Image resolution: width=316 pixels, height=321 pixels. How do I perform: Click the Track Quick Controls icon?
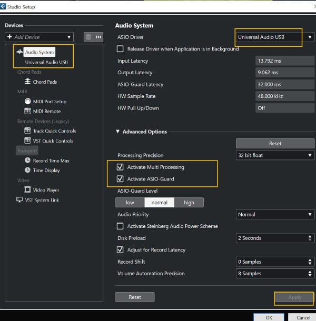coord(27,131)
